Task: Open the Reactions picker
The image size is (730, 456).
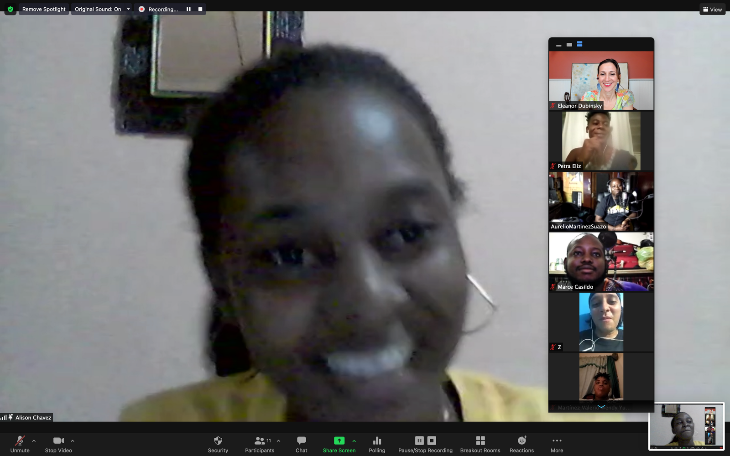Action: pos(521,444)
